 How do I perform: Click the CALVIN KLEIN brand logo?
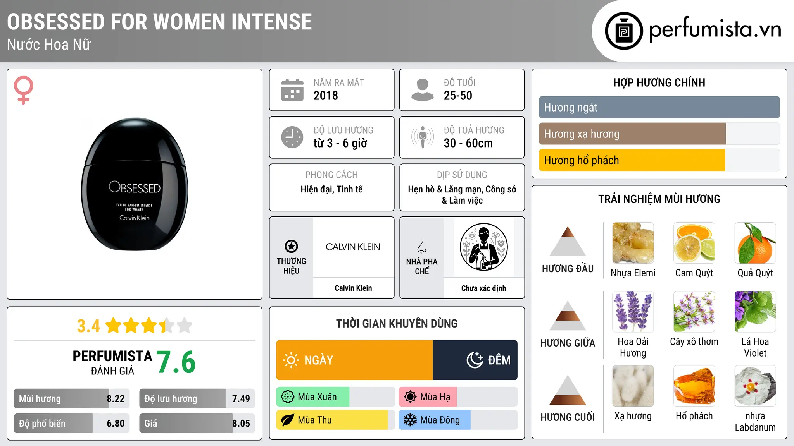[353, 247]
